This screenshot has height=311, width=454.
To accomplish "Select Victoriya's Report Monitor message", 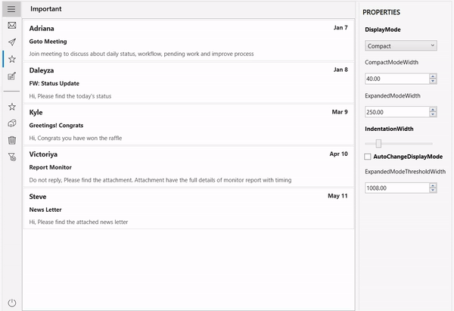I will pos(188,166).
